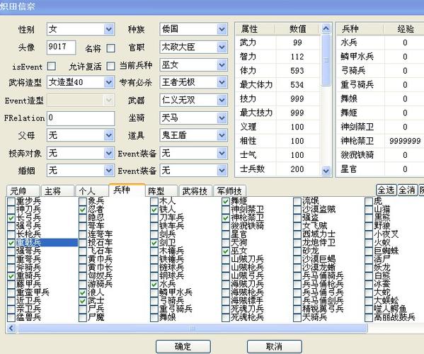Uncheck the 重骑兵 checkbox
This screenshot has height=354, width=424.
click(x=11, y=276)
